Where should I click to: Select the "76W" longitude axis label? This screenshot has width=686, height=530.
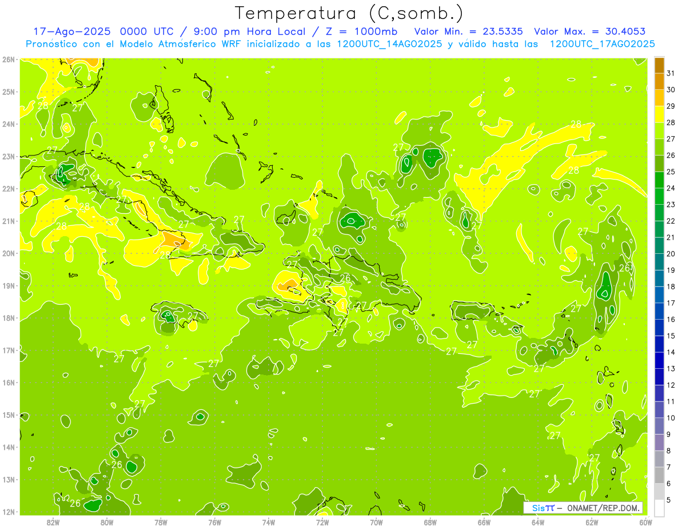pyautogui.click(x=214, y=522)
